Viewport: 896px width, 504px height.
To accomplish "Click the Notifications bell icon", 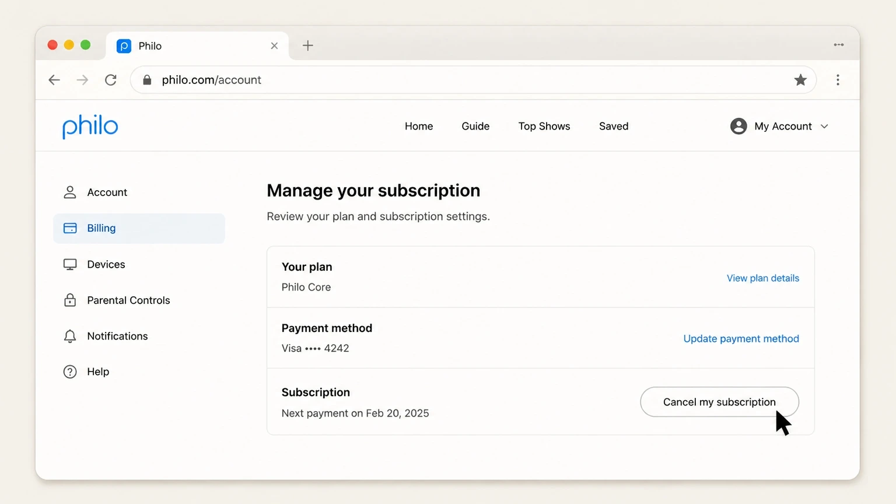I will point(70,336).
